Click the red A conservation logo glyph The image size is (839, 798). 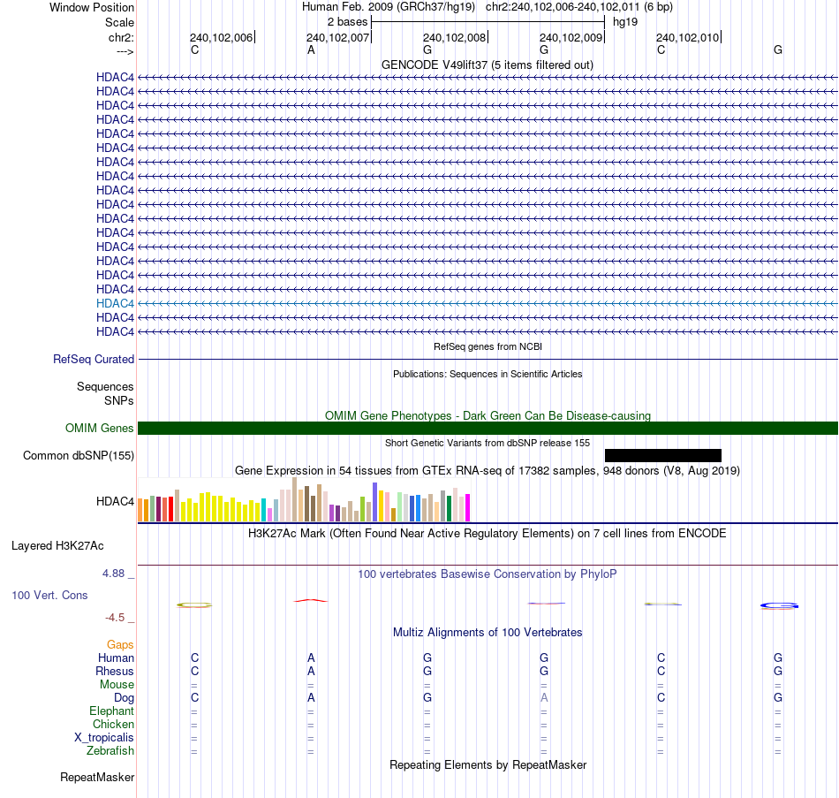pos(310,600)
